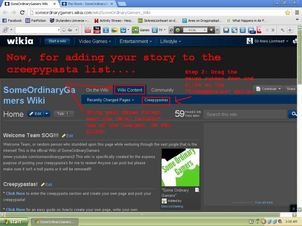This screenshot has width=302, height=226.
Task: Click the Creepypastas submenu link
Action: [156, 100]
